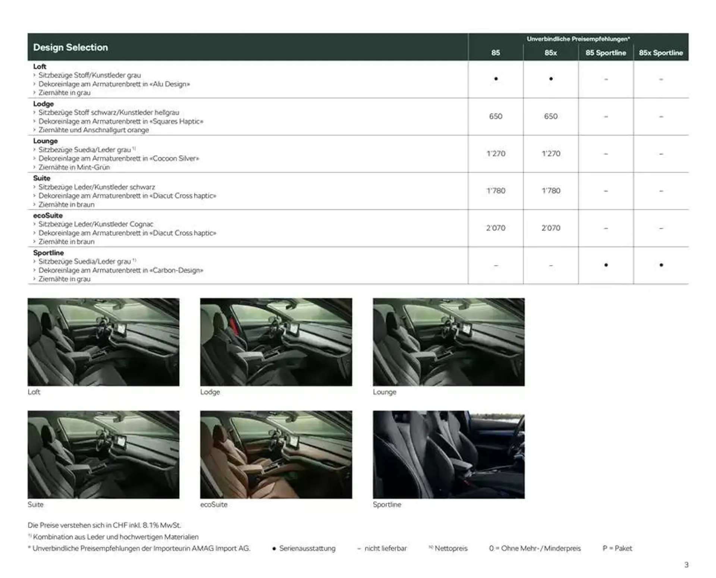Image resolution: width=716 pixels, height=578 pixels.
Task: Click the Design Selection table heading
Action: [70, 47]
